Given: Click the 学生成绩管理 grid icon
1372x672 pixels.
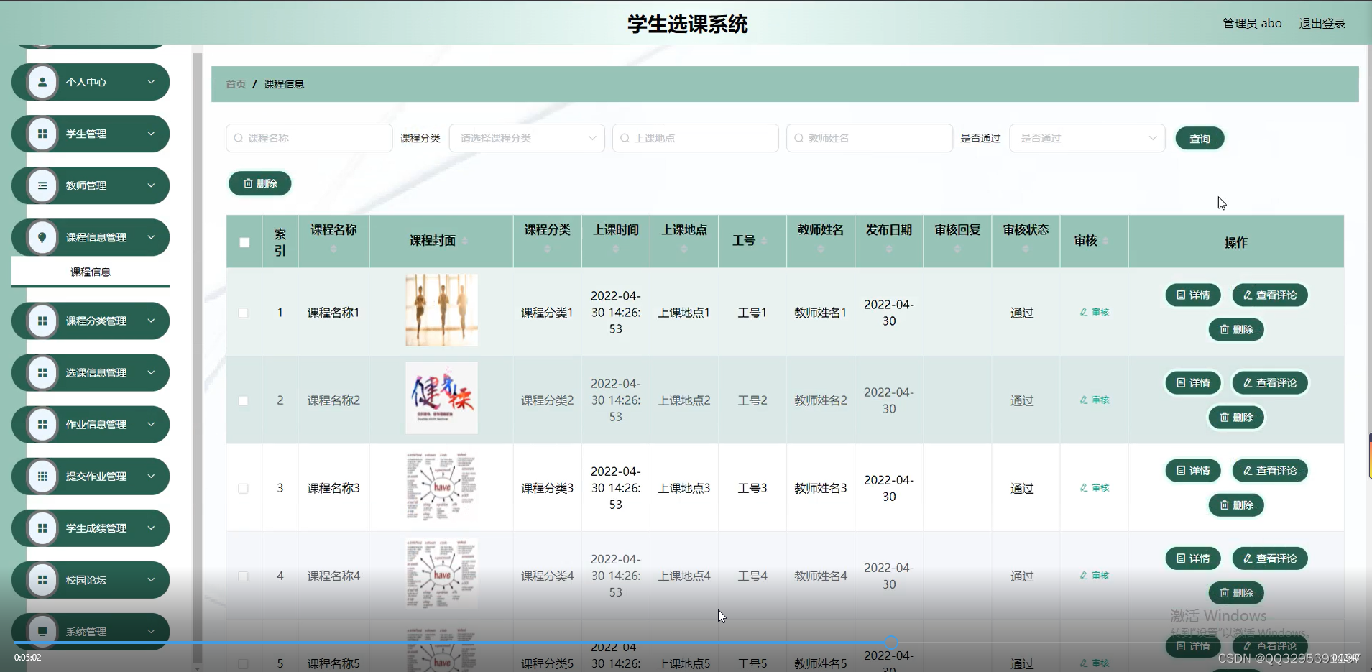Looking at the screenshot, I should [x=42, y=528].
